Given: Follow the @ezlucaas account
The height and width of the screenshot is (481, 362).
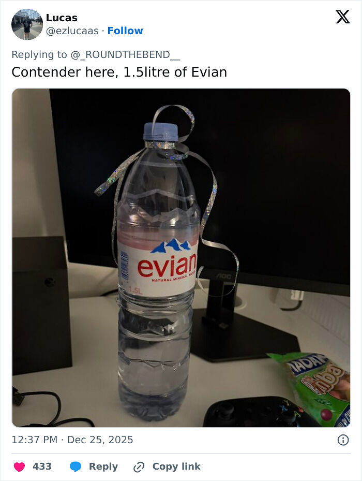Looking at the screenshot, I should tap(125, 31).
